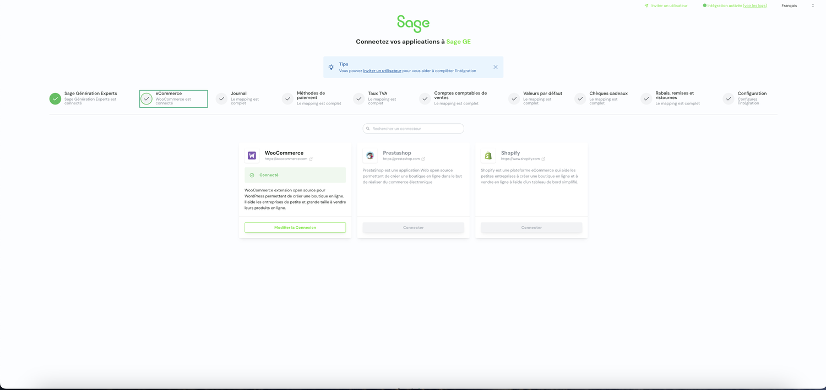Click the Shopify bag logo icon

click(x=488, y=156)
